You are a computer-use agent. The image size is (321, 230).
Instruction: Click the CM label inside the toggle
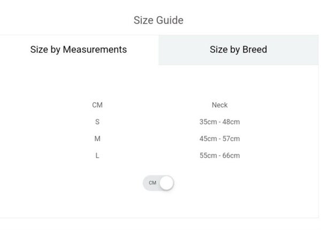pyautogui.click(x=152, y=183)
